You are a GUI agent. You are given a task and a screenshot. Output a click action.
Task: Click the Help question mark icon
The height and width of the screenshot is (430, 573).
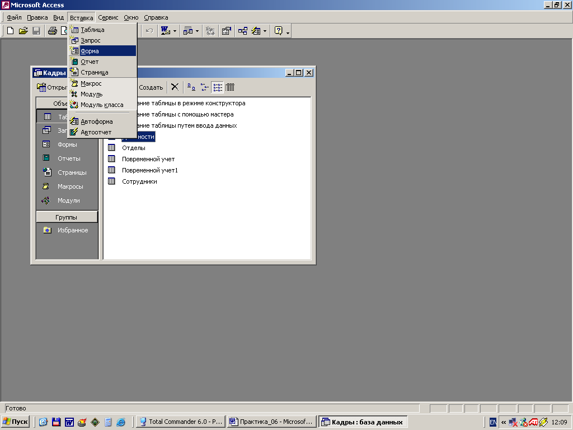(279, 31)
